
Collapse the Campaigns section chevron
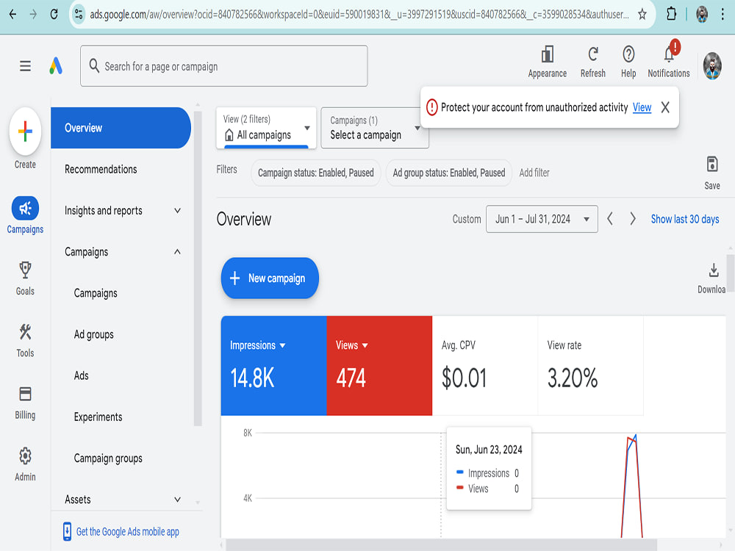[177, 252]
